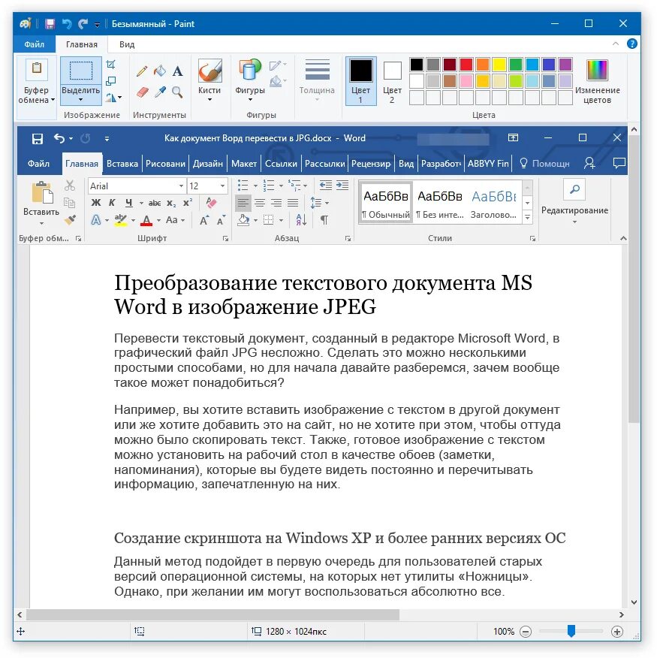The image size is (657, 658).
Task: Click the Помощн tell-me box in Word
Action: tap(544, 163)
